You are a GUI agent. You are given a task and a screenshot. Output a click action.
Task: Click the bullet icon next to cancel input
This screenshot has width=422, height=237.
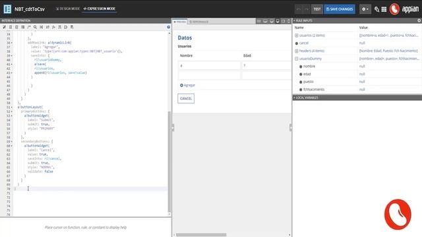(297, 43)
